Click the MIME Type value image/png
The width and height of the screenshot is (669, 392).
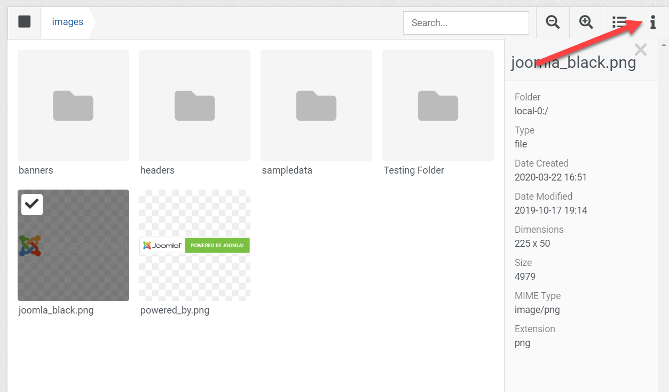pyautogui.click(x=537, y=310)
